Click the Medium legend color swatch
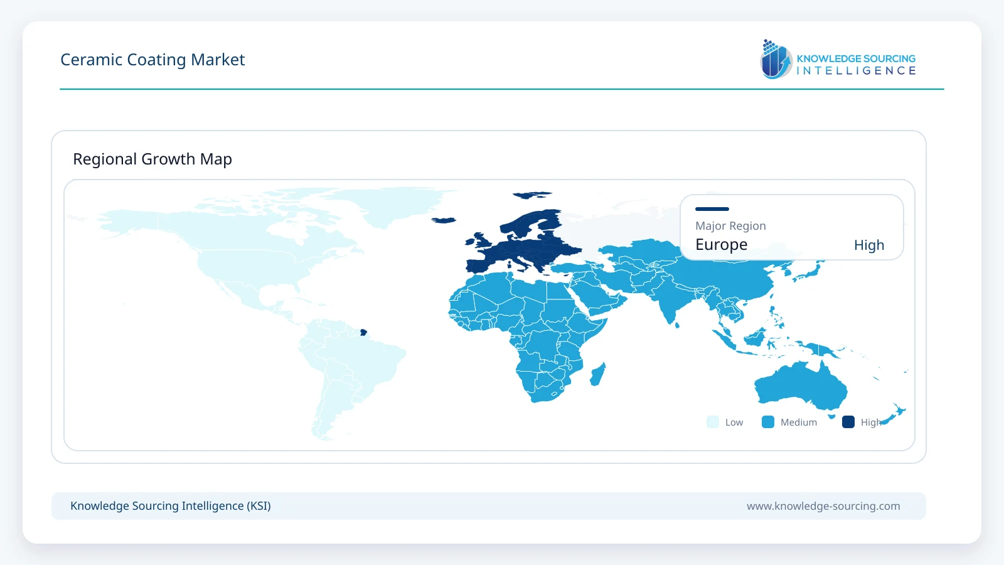The height and width of the screenshot is (565, 1004). 768,422
